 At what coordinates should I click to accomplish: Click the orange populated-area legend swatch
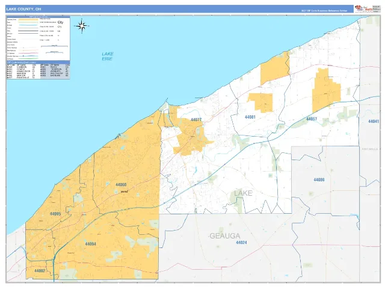click(28, 20)
